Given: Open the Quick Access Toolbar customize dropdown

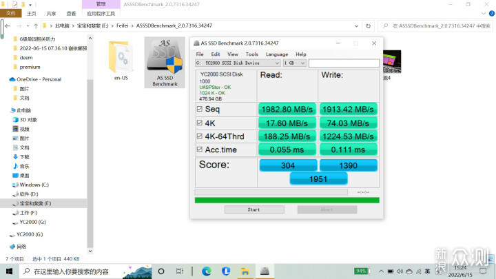Looking at the screenshot, I should point(30,5).
